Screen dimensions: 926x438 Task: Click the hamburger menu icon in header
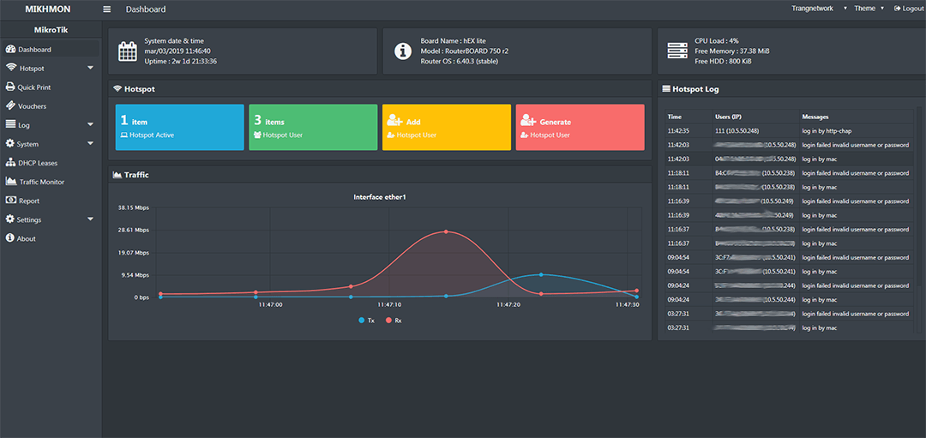[x=107, y=9]
